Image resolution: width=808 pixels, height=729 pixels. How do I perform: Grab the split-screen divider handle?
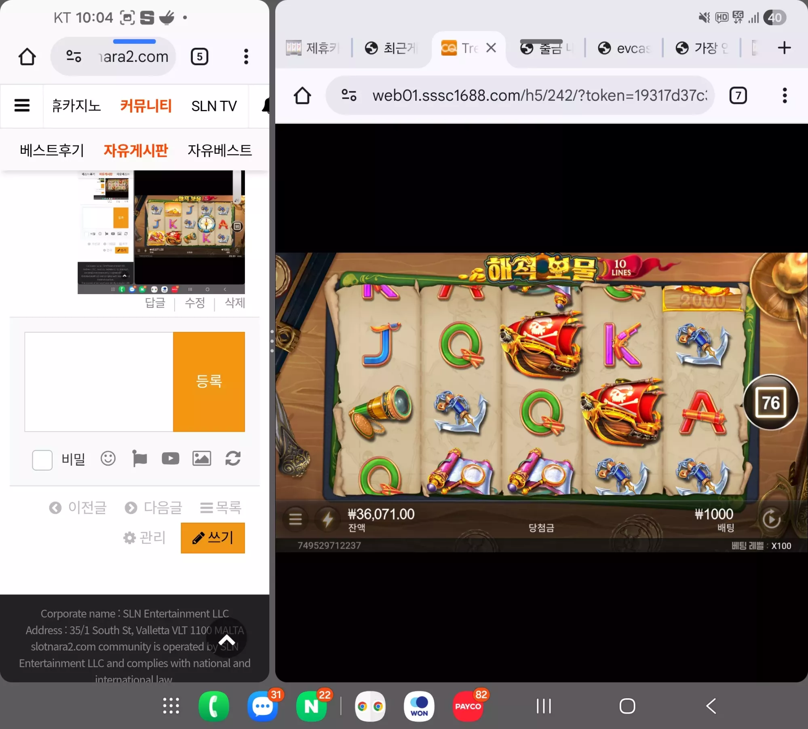tap(272, 341)
